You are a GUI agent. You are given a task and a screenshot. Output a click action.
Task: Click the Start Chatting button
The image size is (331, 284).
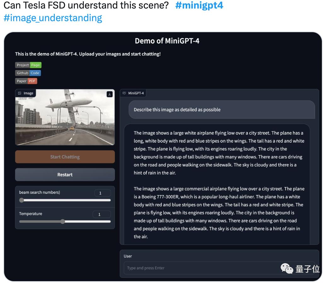point(65,157)
